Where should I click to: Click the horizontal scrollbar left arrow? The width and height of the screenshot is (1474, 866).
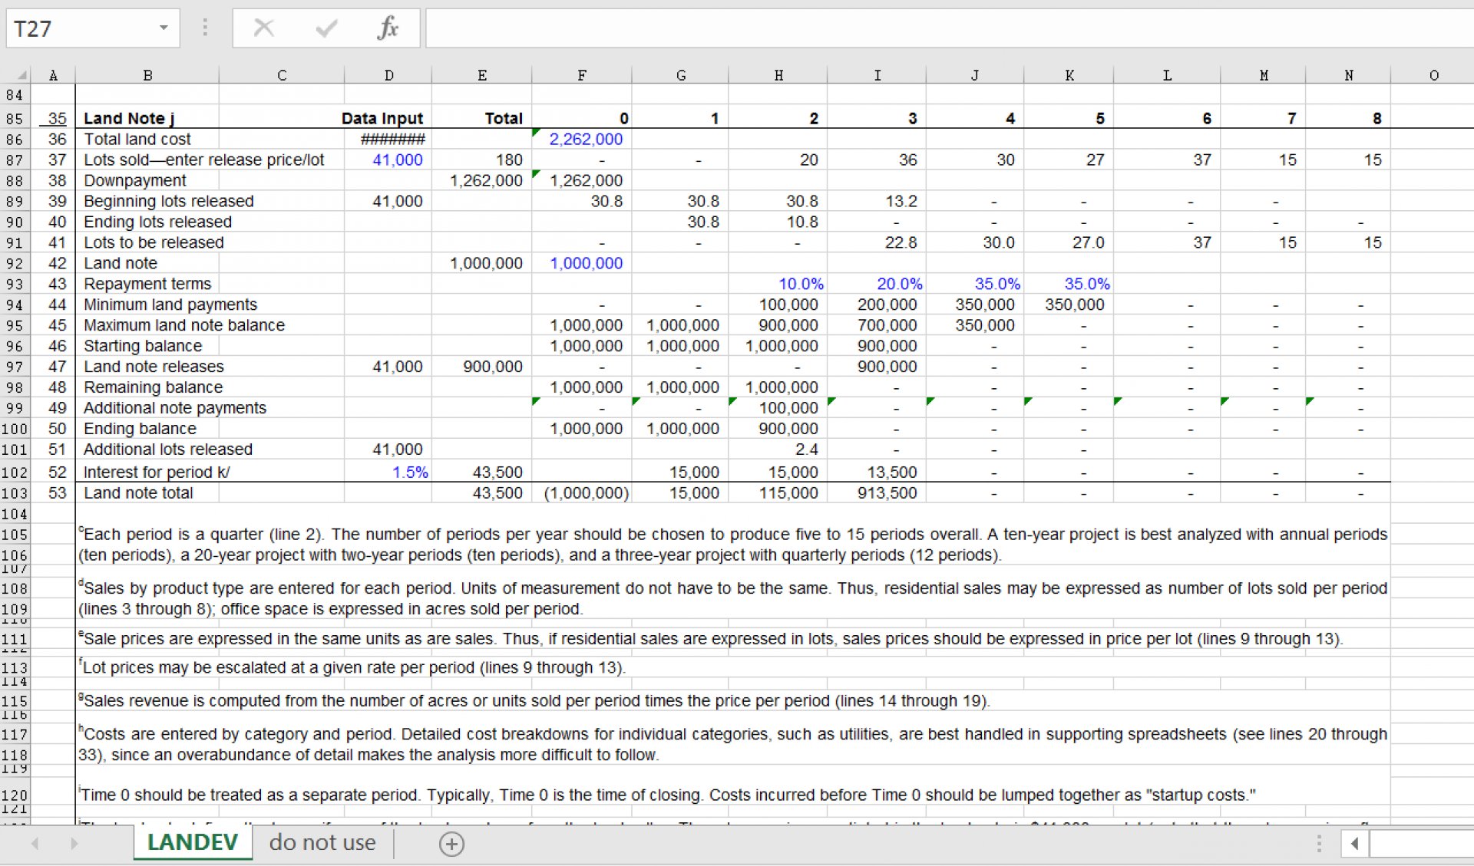[1354, 844]
